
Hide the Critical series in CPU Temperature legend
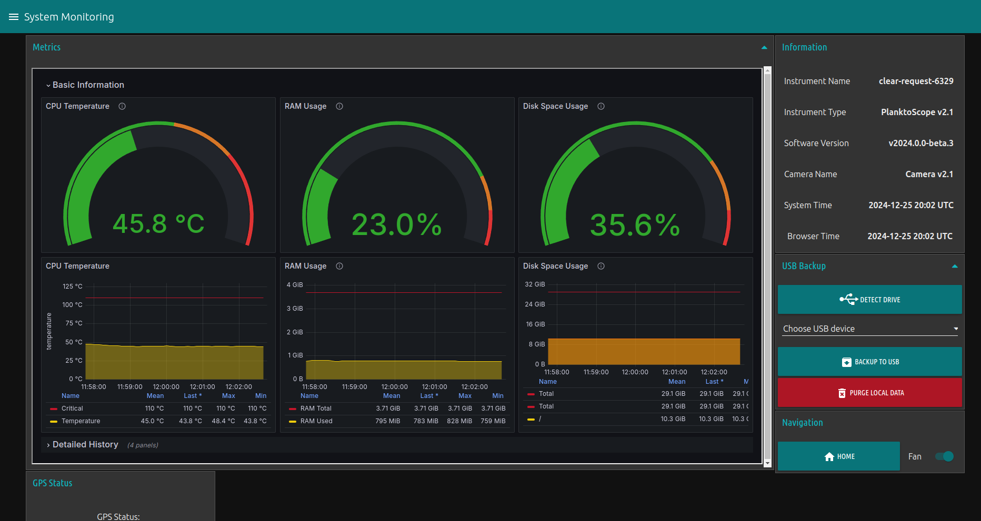[x=72, y=408]
